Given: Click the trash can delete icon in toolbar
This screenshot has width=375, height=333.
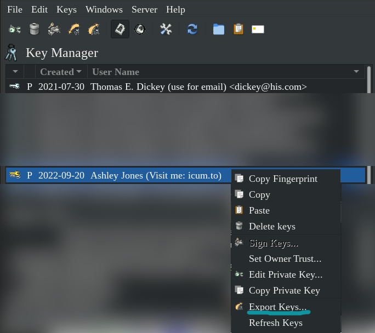Looking at the screenshot, I should (x=34, y=29).
